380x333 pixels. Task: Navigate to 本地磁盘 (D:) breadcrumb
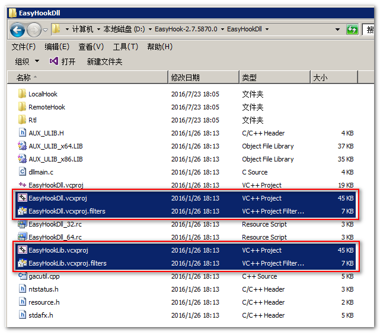(124, 29)
